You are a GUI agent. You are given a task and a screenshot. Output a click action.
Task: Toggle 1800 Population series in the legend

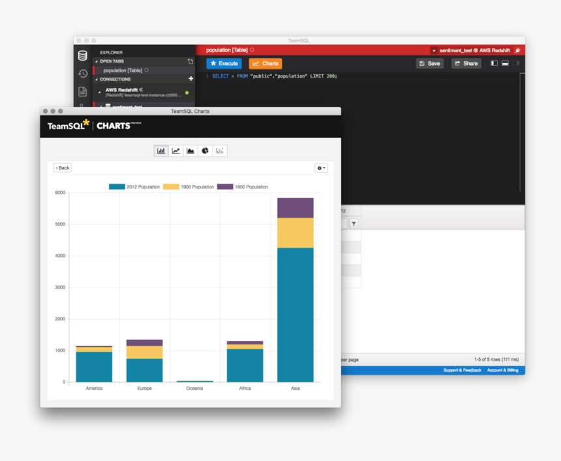point(243,186)
